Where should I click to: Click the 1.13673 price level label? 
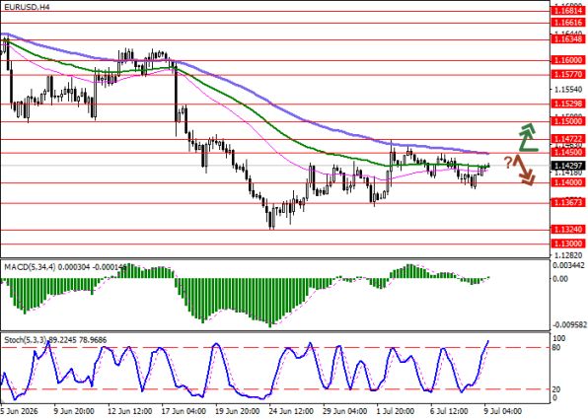click(x=568, y=203)
